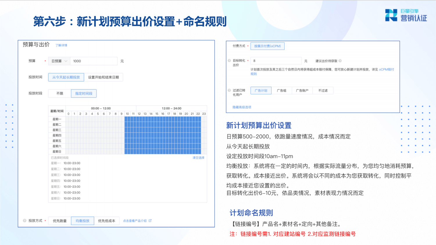Click the 目标转化出价 field showing 8
The image size is (436, 245).
[276, 61]
